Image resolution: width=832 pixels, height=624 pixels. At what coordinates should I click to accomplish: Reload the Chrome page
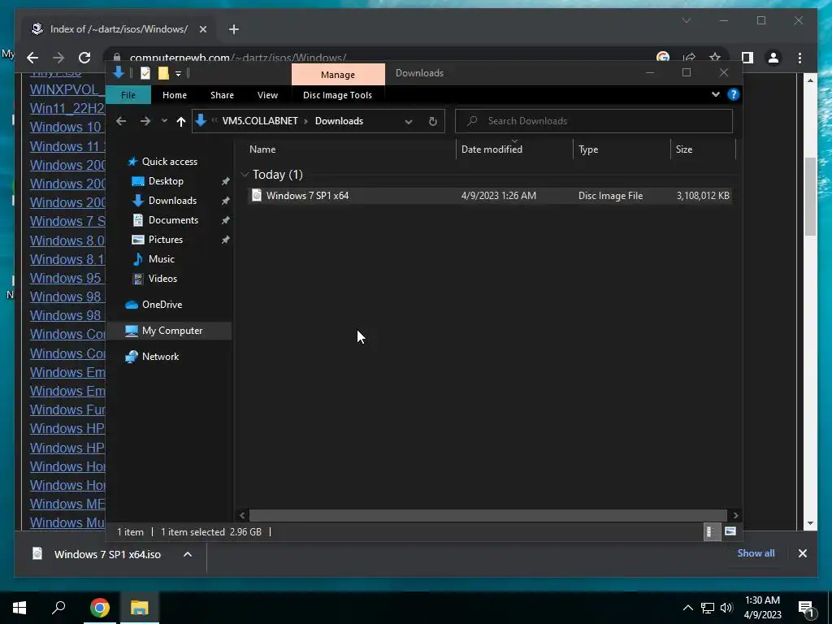click(x=84, y=58)
